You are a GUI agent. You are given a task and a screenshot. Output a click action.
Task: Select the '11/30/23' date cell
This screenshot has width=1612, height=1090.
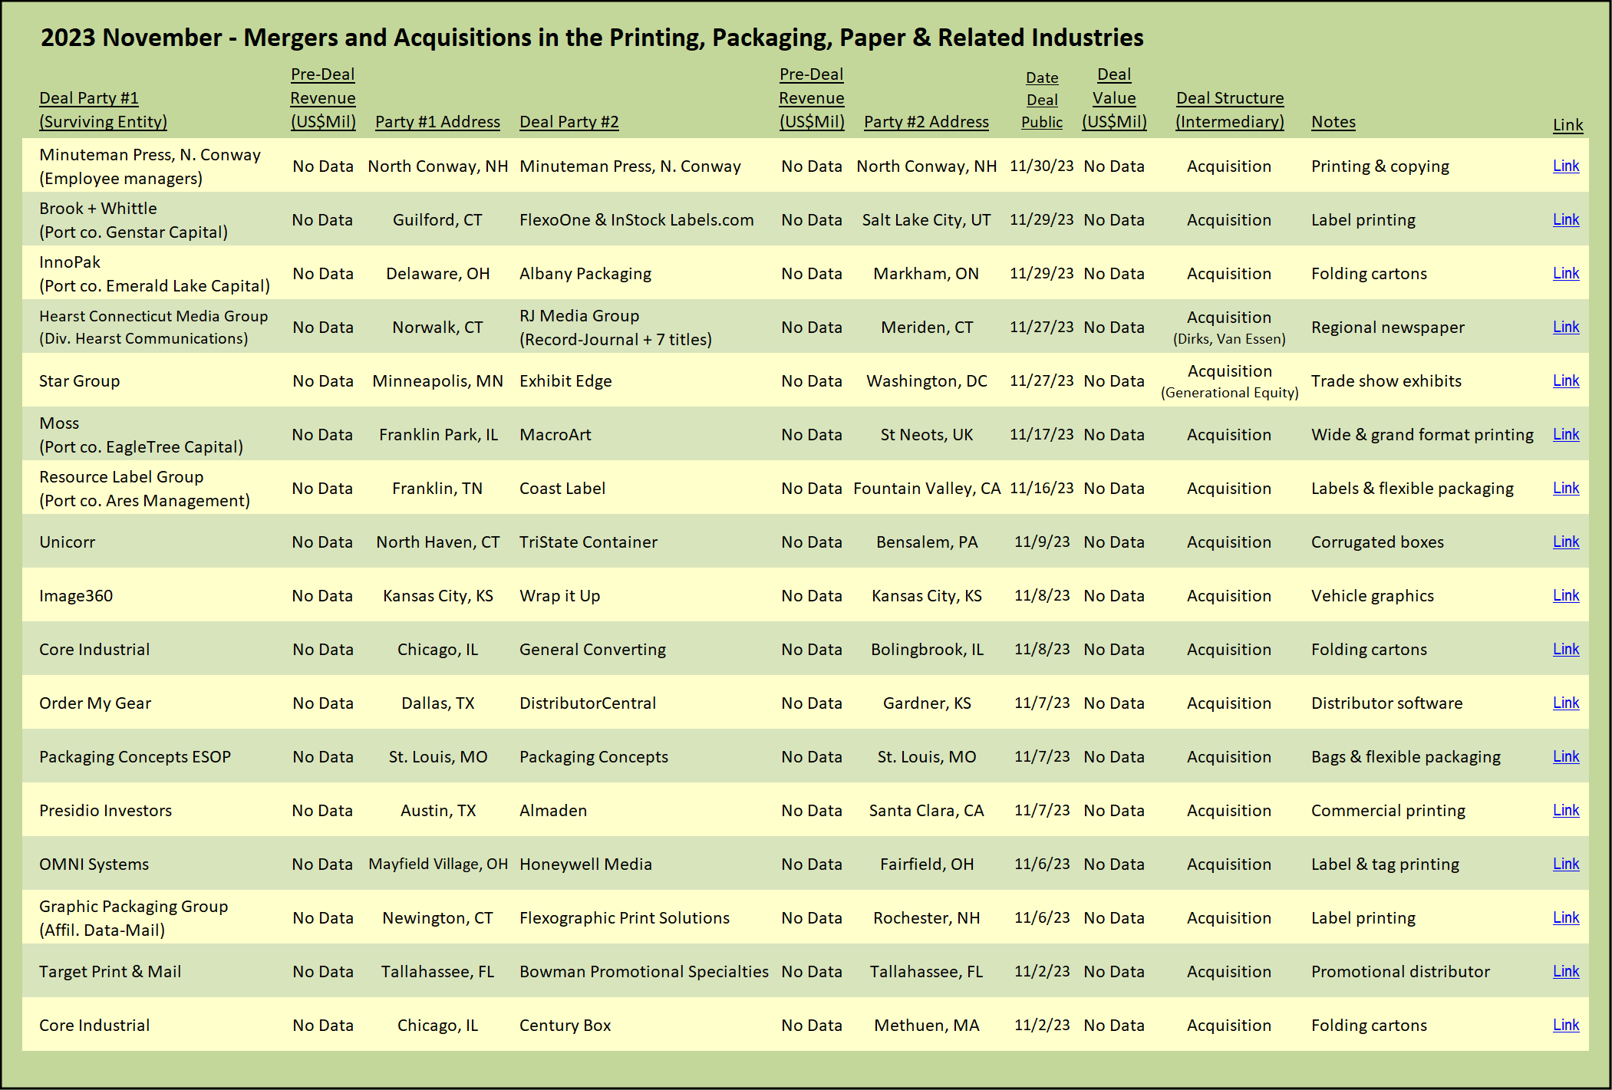click(1041, 166)
